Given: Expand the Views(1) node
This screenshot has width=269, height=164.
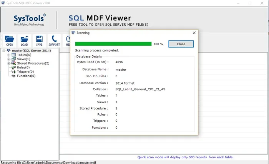Looking at the screenshot, I should [9, 59].
